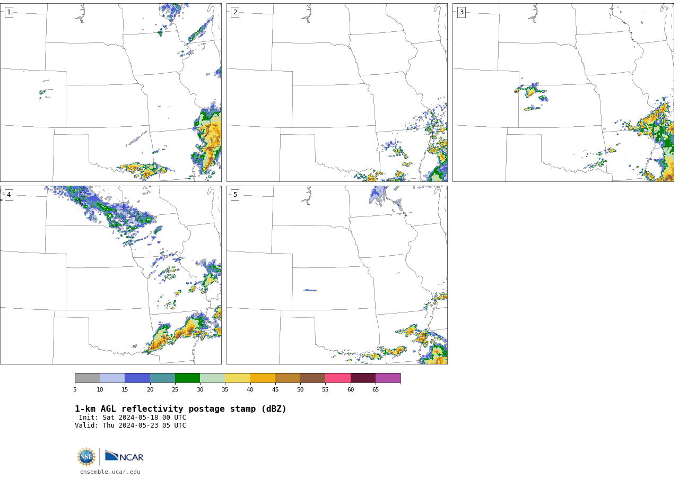This screenshot has width=679, height=478.
Task: Select the dark green 25-30 dBZ swatch
Action: (x=187, y=378)
